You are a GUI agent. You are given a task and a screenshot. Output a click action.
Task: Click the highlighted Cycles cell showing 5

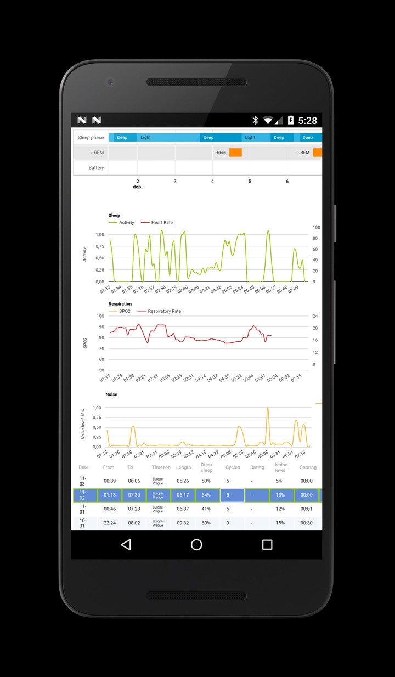[x=232, y=495]
